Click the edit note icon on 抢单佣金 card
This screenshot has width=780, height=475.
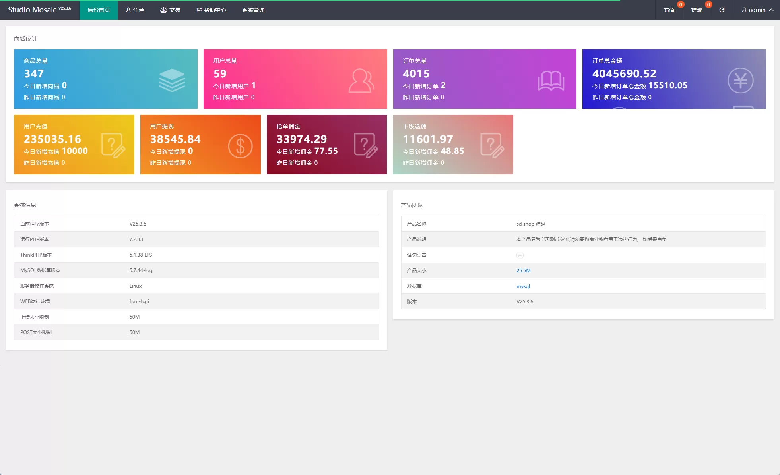[x=366, y=146]
